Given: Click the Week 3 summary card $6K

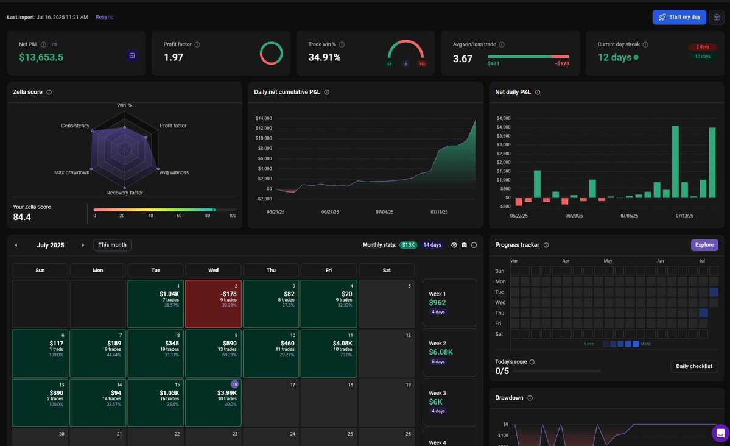Looking at the screenshot, I should point(450,402).
